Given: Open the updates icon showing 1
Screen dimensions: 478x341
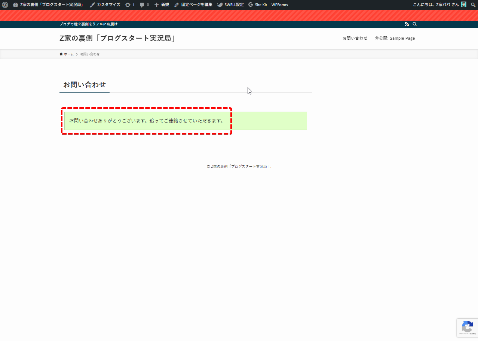Looking at the screenshot, I should [128, 5].
